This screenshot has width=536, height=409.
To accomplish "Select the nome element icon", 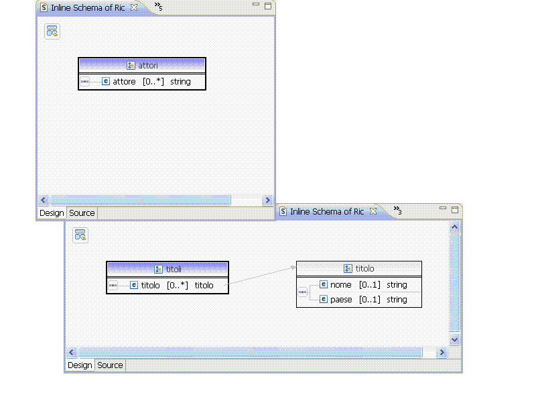I will [x=324, y=284].
